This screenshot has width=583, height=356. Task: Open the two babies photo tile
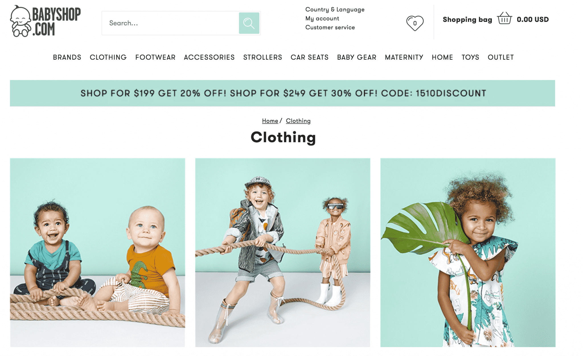pos(97,252)
